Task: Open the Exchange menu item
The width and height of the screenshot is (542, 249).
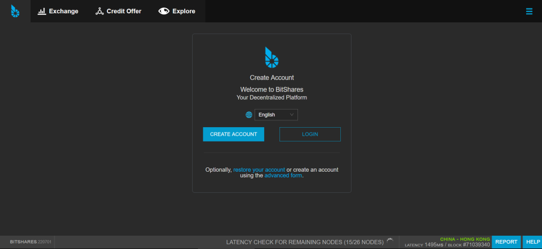Action: (x=64, y=11)
